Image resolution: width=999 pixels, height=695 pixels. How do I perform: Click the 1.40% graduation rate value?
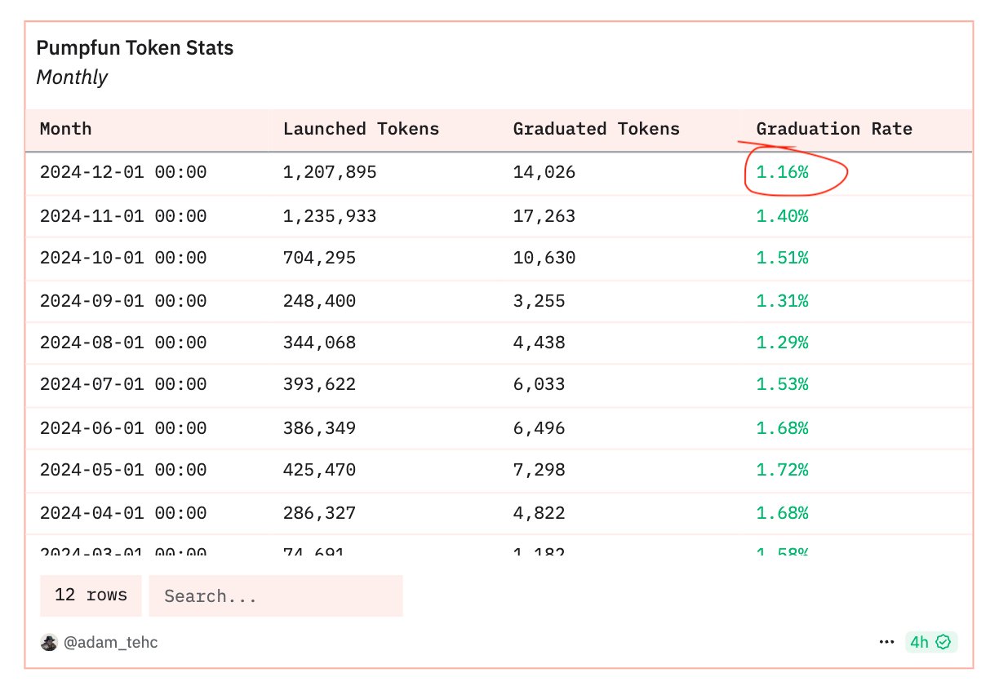783,216
